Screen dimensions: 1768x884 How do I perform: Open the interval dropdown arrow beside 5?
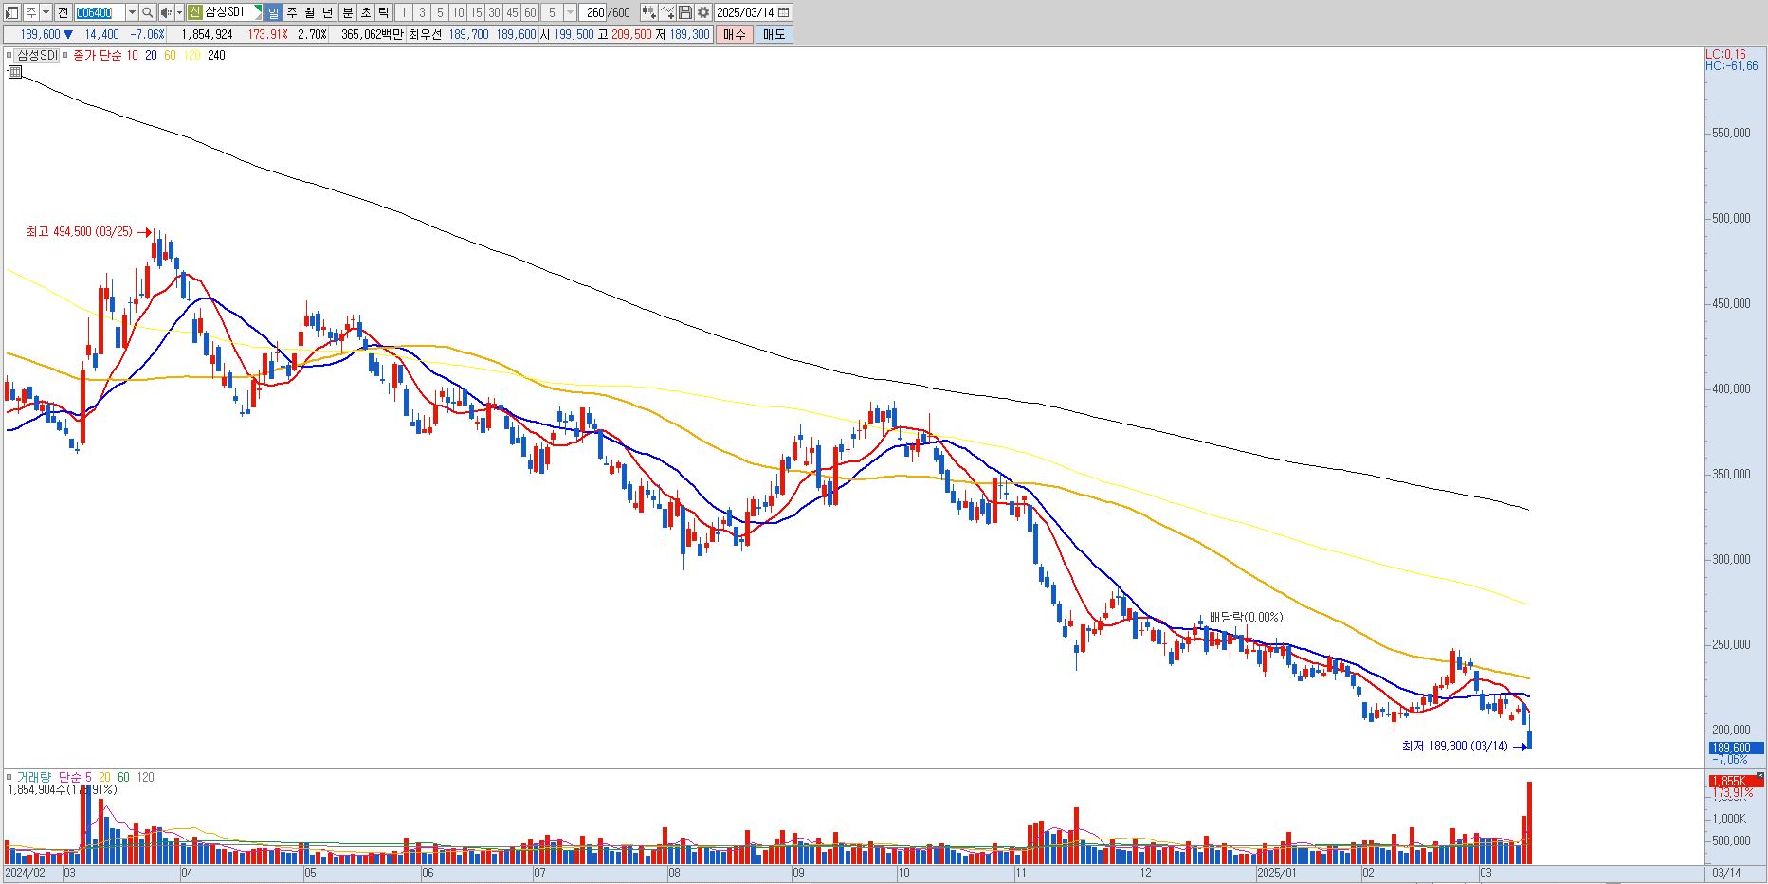(x=570, y=12)
